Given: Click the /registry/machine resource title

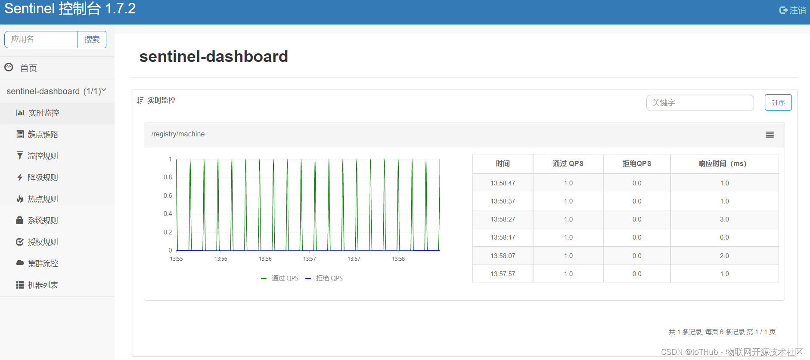Looking at the screenshot, I should click(x=178, y=134).
